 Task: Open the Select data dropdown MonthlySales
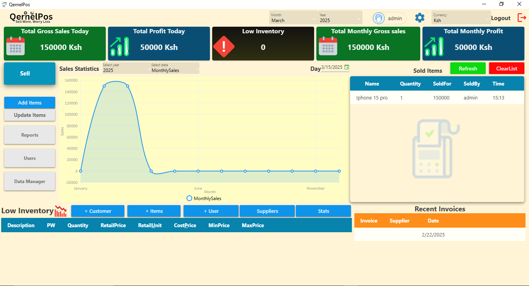click(175, 68)
